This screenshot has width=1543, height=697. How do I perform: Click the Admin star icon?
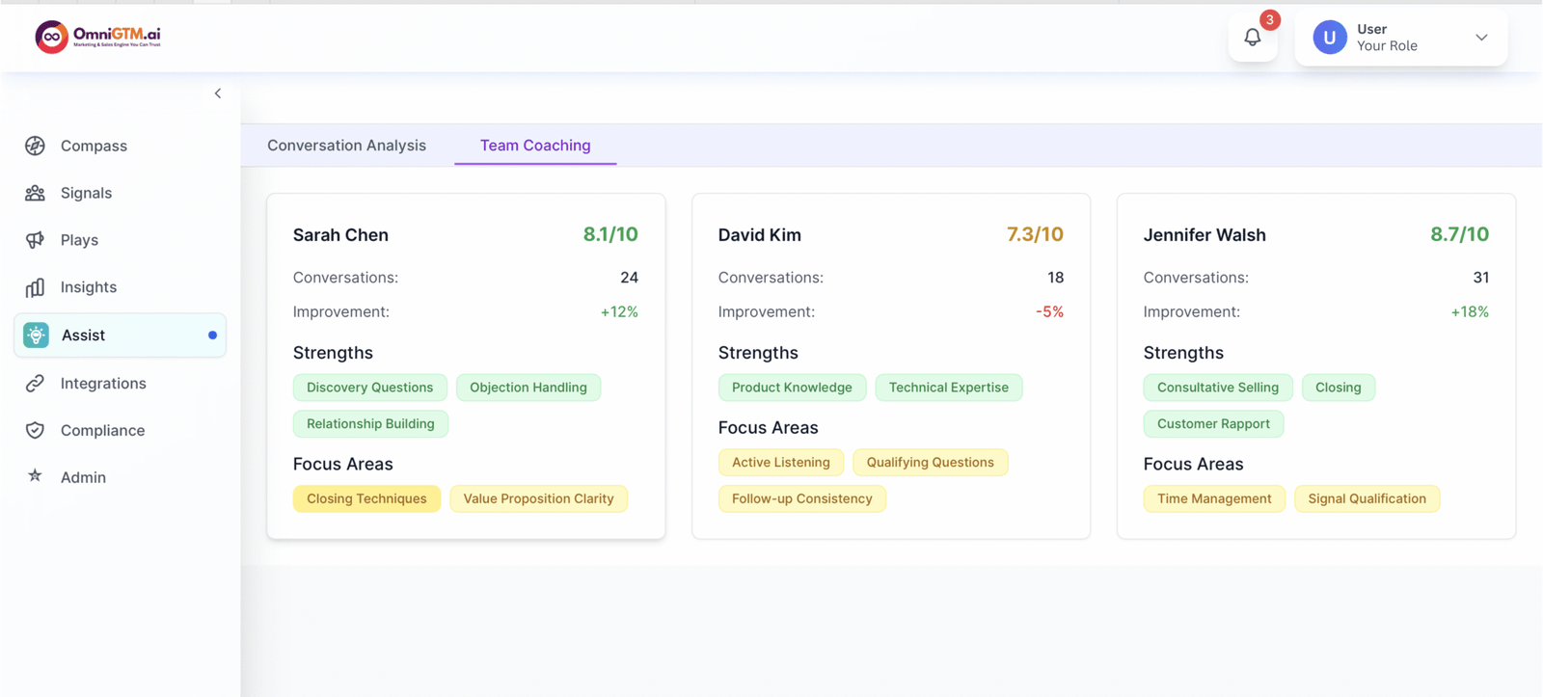click(36, 476)
